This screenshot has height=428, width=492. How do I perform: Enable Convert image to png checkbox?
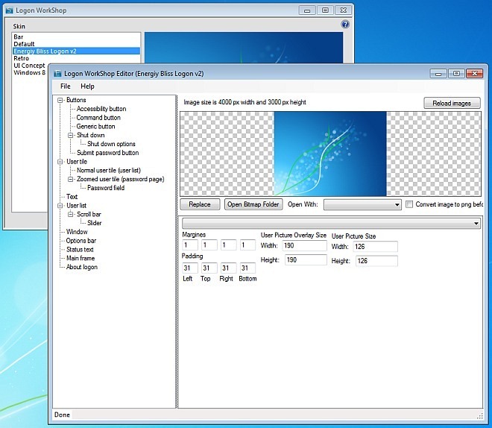coord(409,204)
